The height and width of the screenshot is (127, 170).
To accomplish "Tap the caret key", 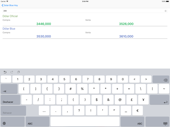I will [x=94, y=89].
